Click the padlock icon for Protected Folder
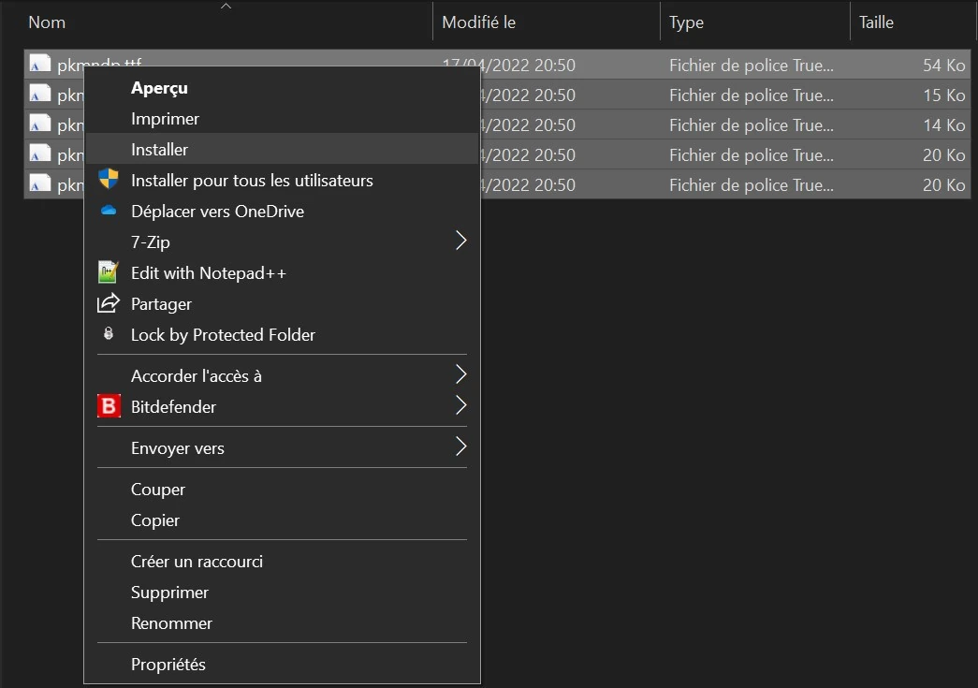This screenshot has height=688, width=978. tap(109, 334)
